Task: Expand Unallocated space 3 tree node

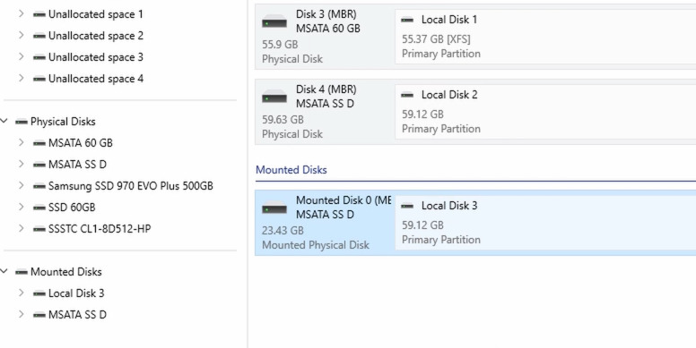Action: [21, 56]
